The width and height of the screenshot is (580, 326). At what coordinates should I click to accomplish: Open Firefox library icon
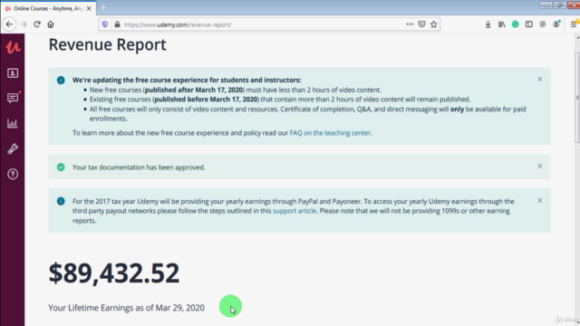[x=501, y=24]
